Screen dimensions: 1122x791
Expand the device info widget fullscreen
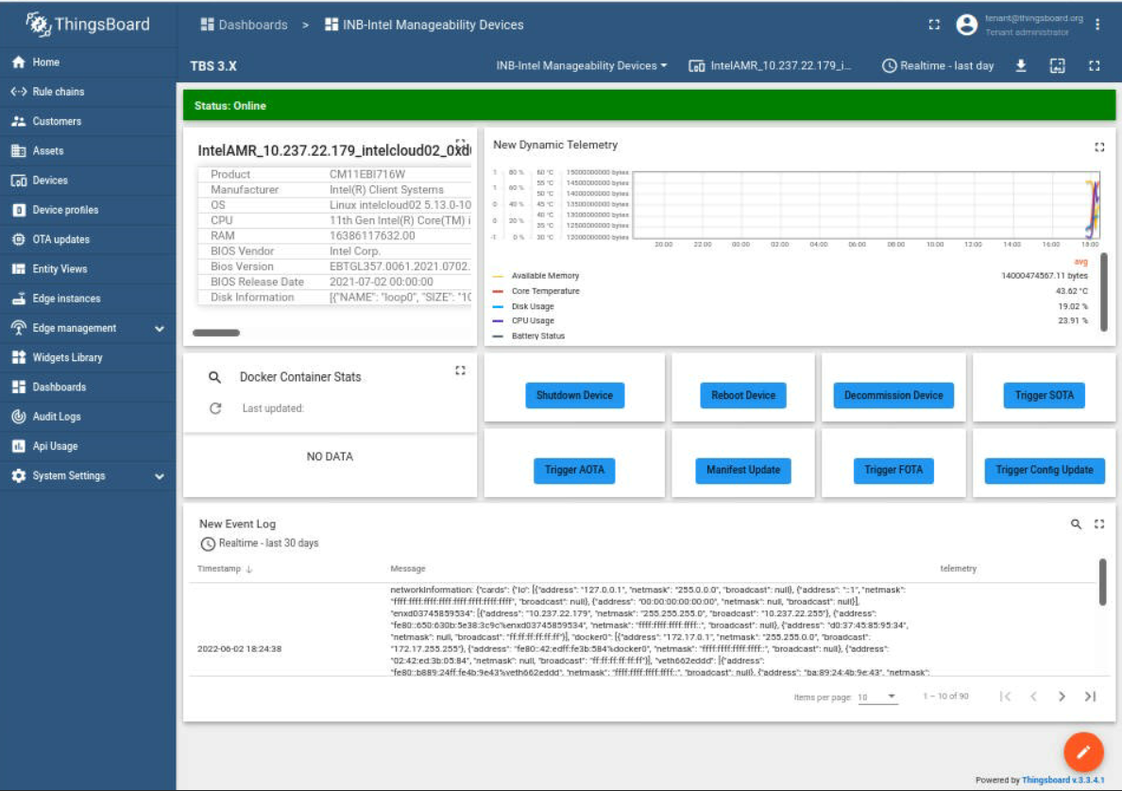pyautogui.click(x=461, y=143)
